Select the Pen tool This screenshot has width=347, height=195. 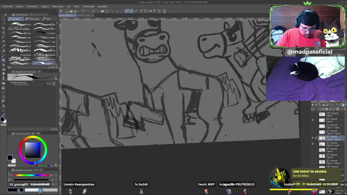pos(4,51)
